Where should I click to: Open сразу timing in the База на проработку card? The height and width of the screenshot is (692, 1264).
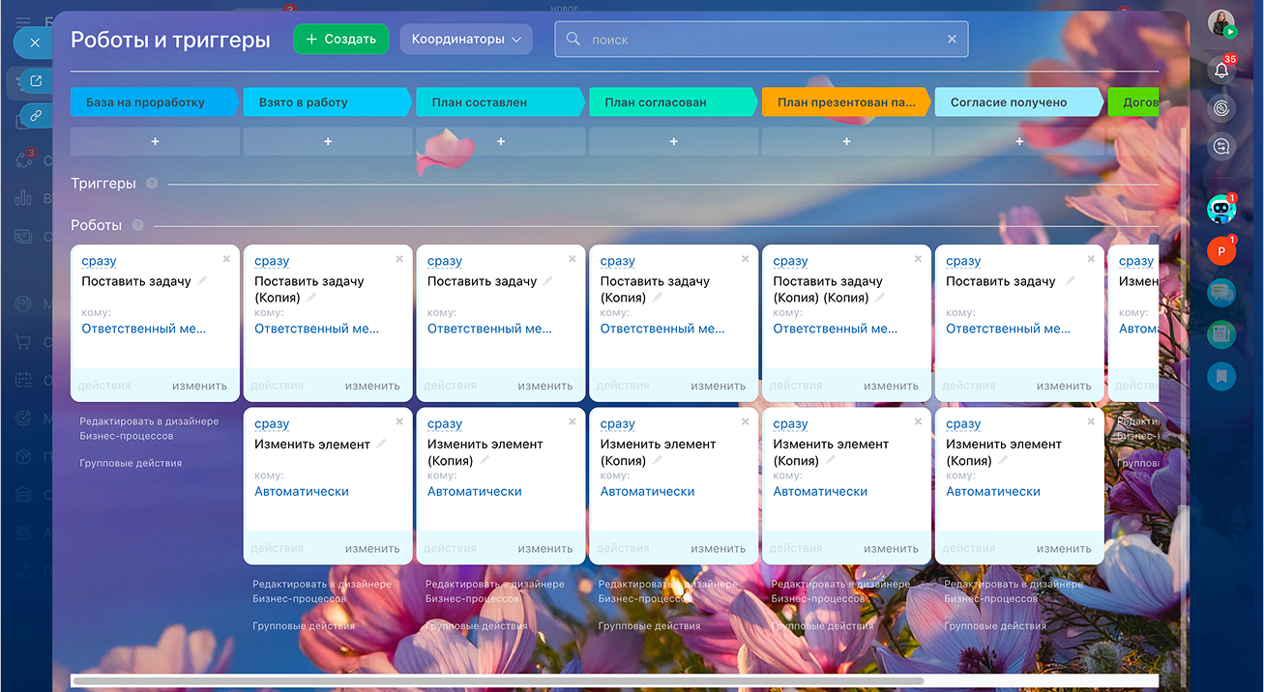pyautogui.click(x=99, y=261)
